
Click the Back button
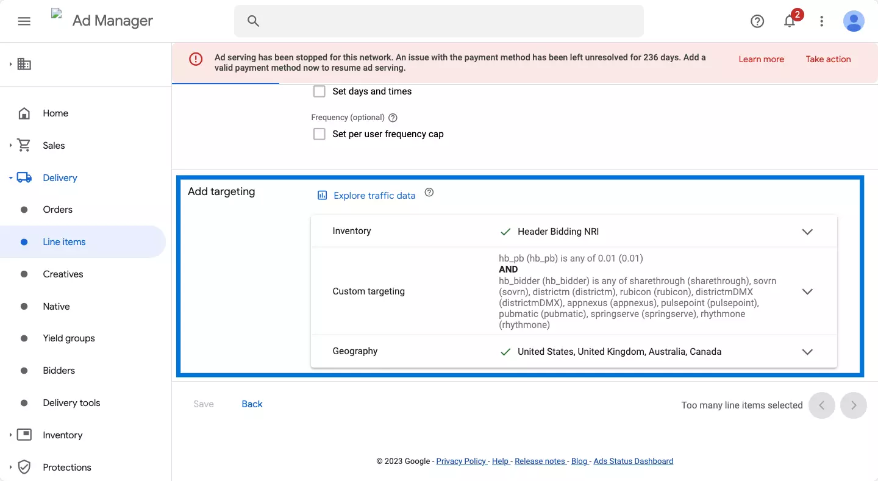(252, 404)
